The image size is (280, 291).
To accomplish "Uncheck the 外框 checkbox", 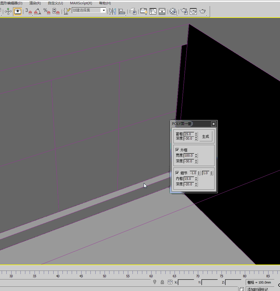I will click(x=177, y=150).
